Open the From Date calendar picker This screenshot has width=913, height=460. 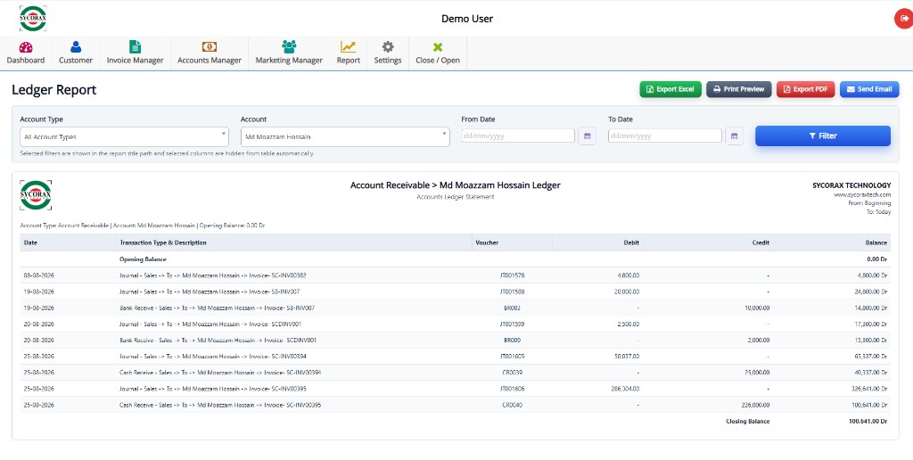587,136
